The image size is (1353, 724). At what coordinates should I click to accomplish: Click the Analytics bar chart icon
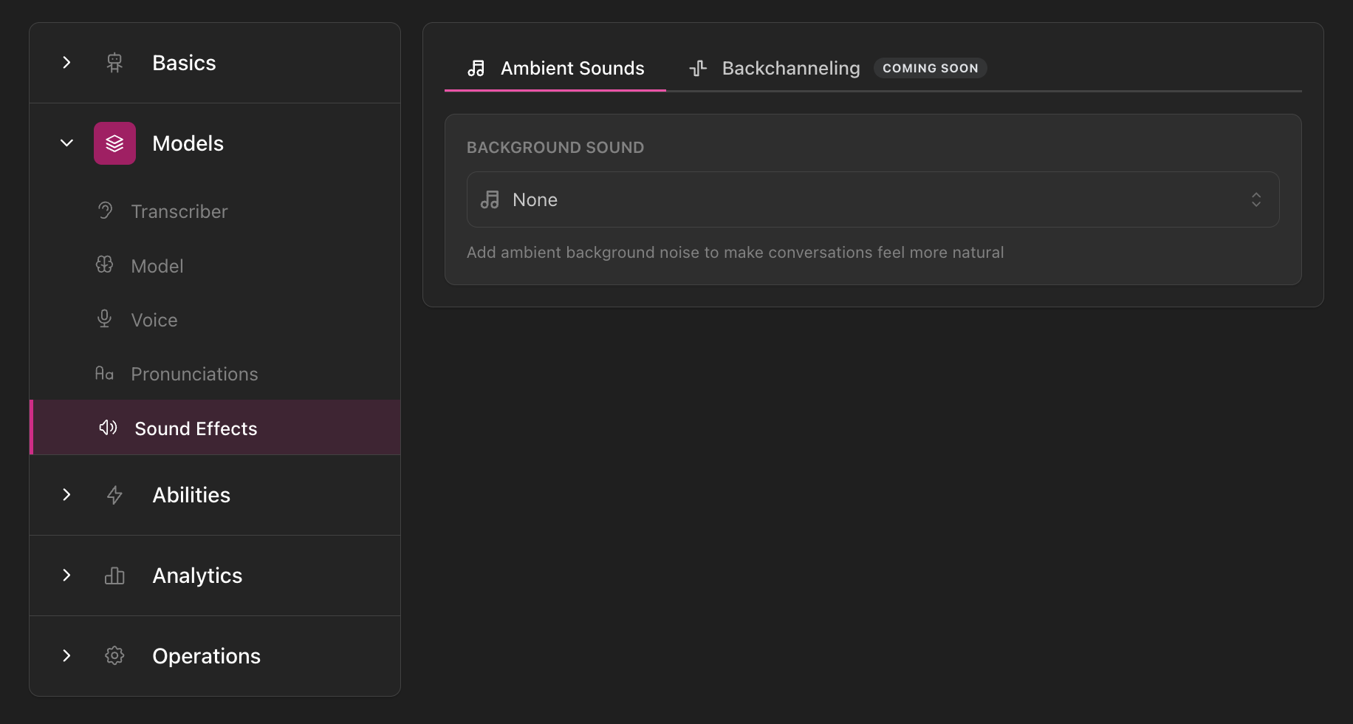pyautogui.click(x=114, y=575)
